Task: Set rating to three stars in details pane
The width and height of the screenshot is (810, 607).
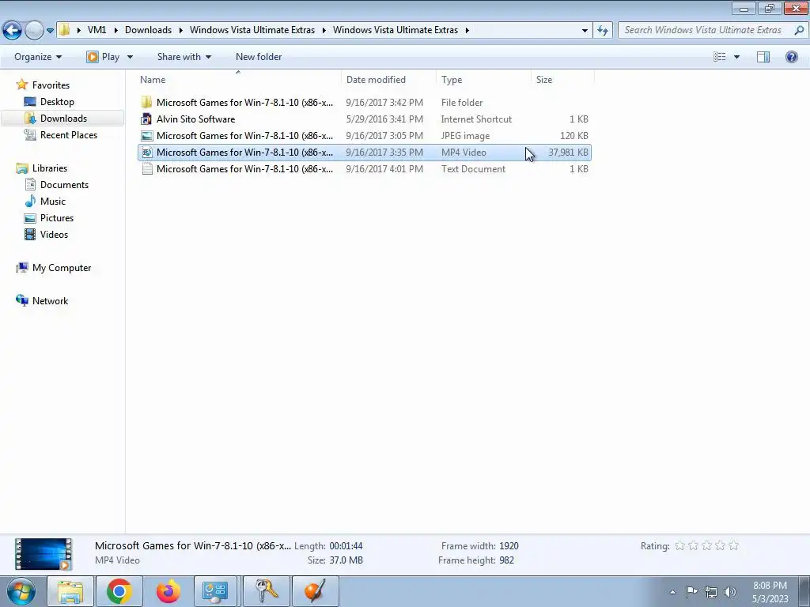Action: (x=706, y=545)
